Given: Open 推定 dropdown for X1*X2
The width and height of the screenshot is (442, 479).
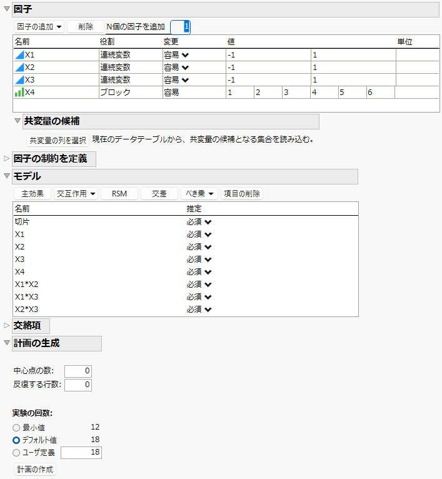Looking at the screenshot, I should pos(208,285).
